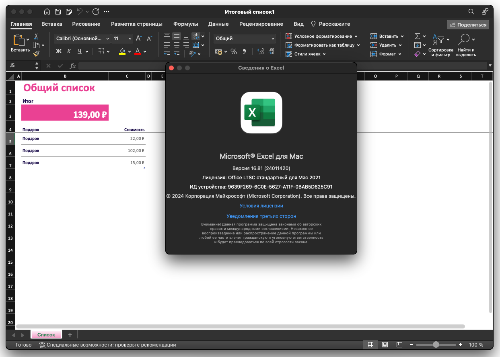This screenshot has height=357, width=500.
Task: Open the Разметка страницы tab
Action: (x=137, y=24)
